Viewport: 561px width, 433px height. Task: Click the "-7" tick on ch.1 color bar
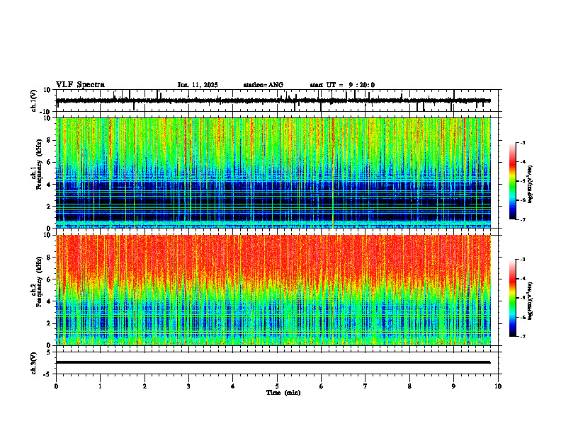point(523,219)
